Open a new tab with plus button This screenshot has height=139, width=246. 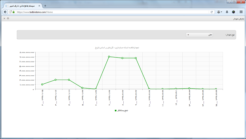click(x=45, y=6)
